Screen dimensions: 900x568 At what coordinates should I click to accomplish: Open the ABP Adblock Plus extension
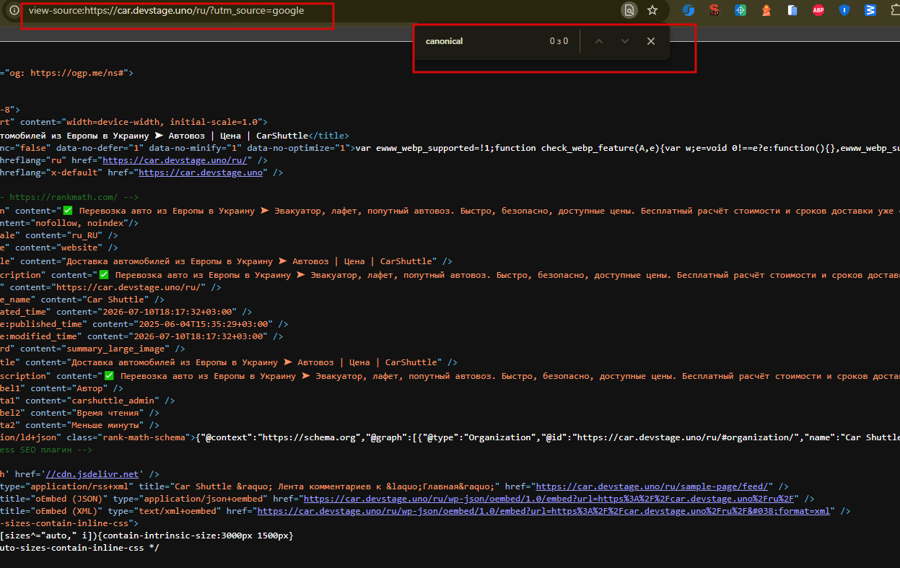(x=818, y=10)
